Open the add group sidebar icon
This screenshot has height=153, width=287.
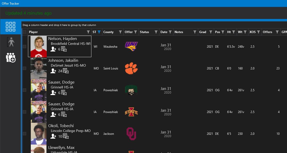pyautogui.click(x=11, y=57)
